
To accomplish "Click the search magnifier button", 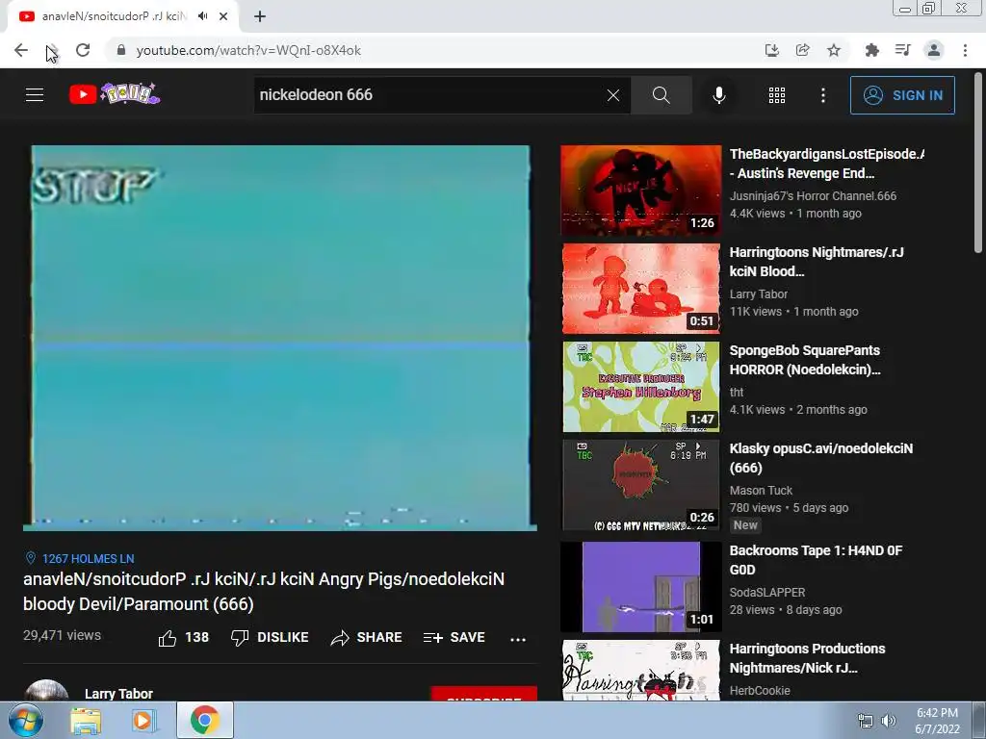I will point(661,95).
